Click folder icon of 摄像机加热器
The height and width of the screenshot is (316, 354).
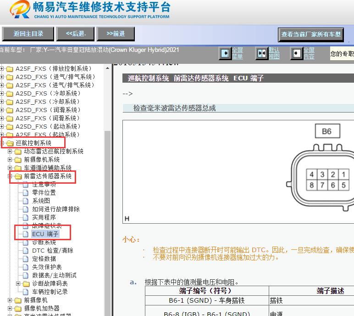(x=18, y=308)
